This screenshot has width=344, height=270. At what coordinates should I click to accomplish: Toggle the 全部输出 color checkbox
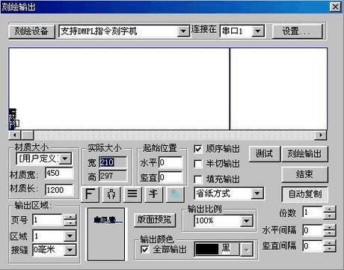(x=144, y=249)
